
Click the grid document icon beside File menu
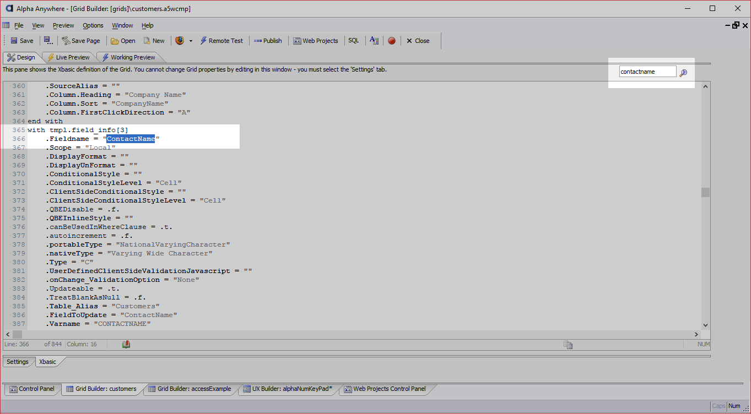[x=6, y=25]
